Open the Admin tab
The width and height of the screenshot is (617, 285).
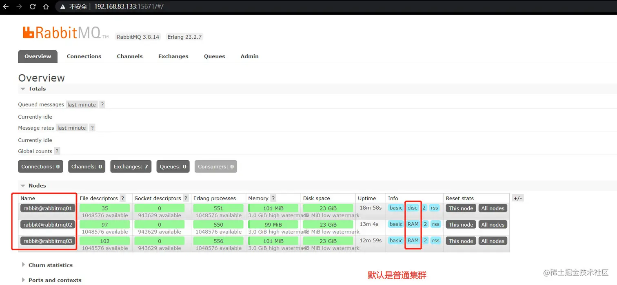click(250, 56)
